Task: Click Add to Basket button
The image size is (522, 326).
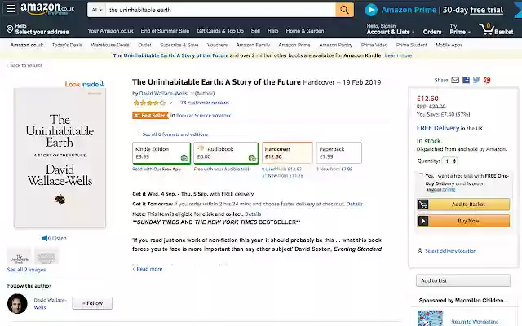Action: pos(463,205)
